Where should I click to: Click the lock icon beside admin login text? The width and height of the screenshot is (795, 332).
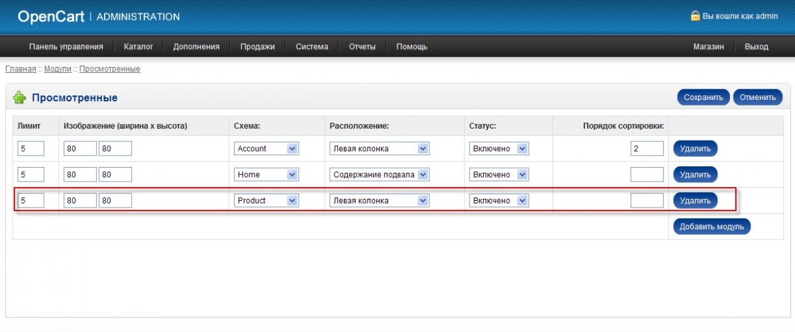(695, 16)
